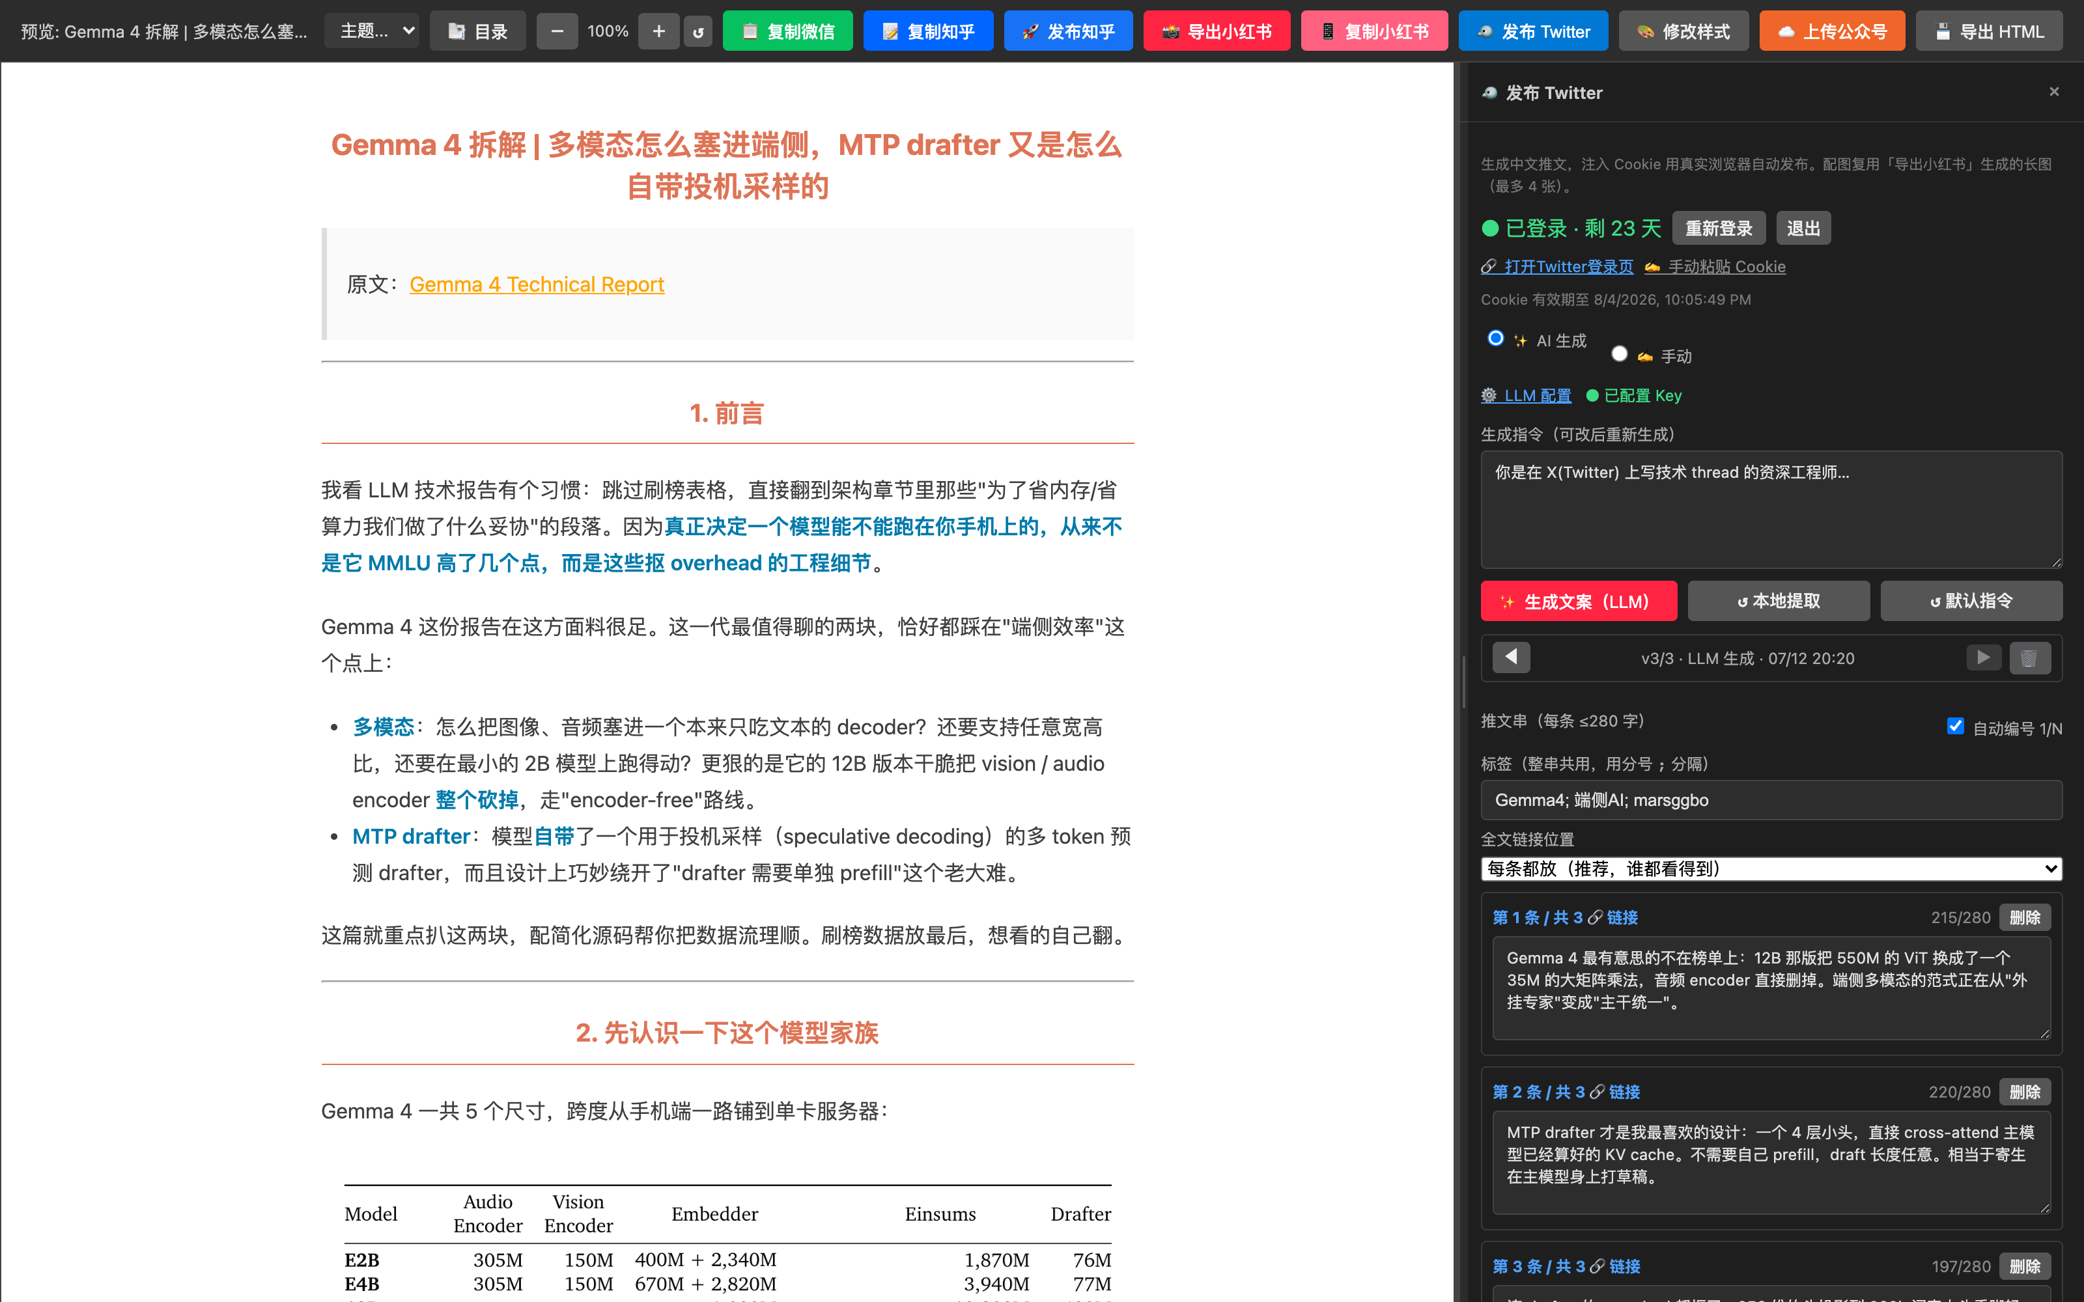Click the E4B row in the model table
This screenshot has height=1302, width=2084.
[x=727, y=1285]
